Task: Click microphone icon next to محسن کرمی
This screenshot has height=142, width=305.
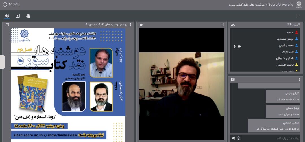Action: [x=234, y=46]
